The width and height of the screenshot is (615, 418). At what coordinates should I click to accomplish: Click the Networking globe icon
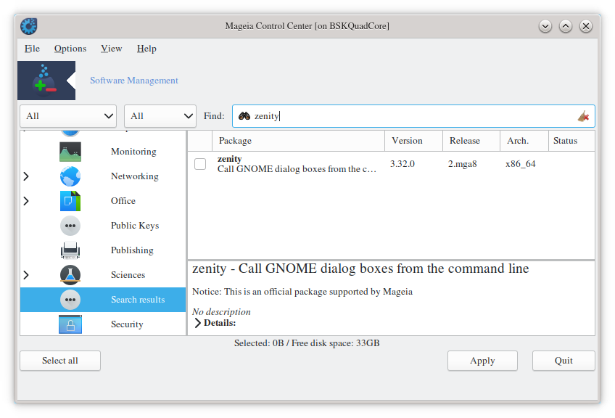(x=70, y=176)
